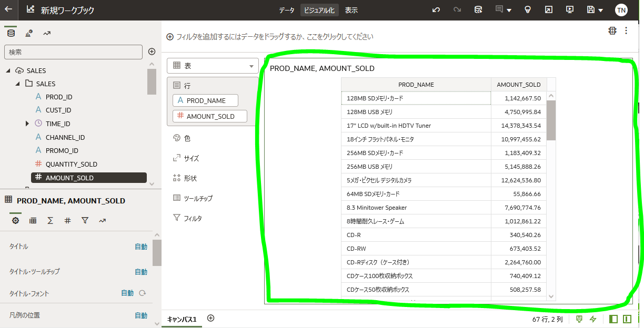
Task: Expand the TIME_ID column node
Action: point(27,124)
